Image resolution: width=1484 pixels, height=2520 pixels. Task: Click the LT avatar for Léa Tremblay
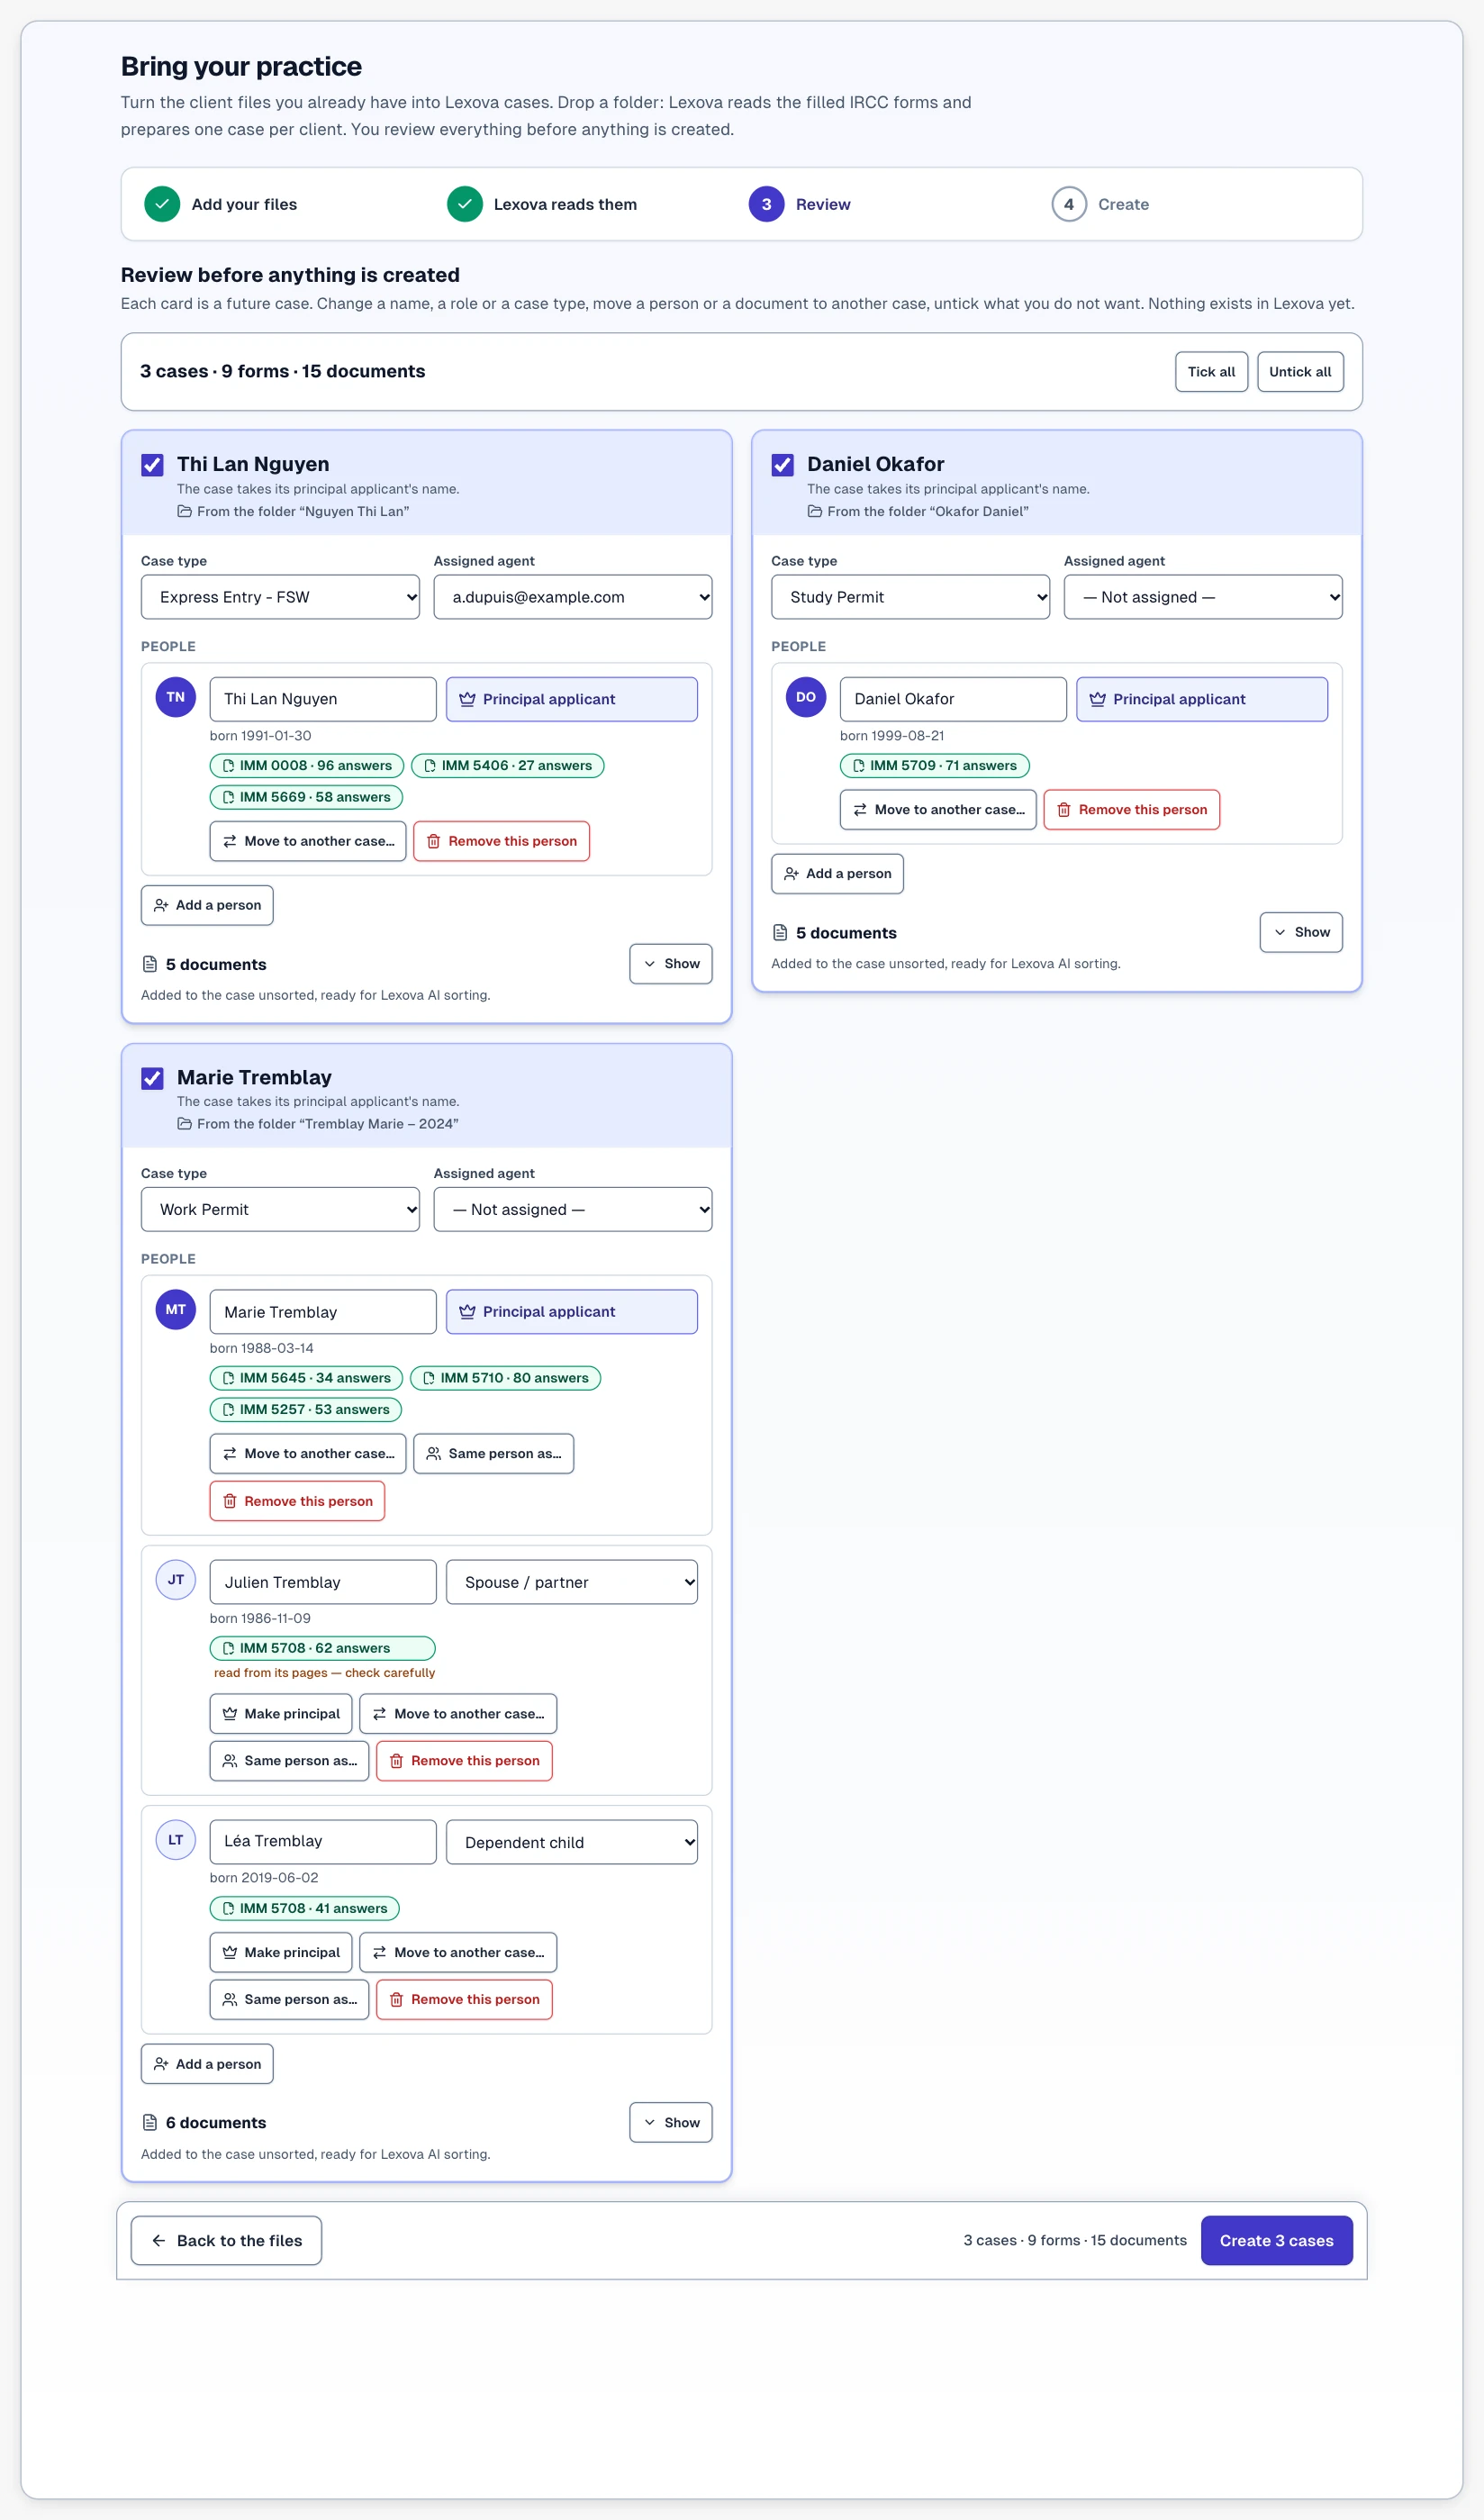176,1840
